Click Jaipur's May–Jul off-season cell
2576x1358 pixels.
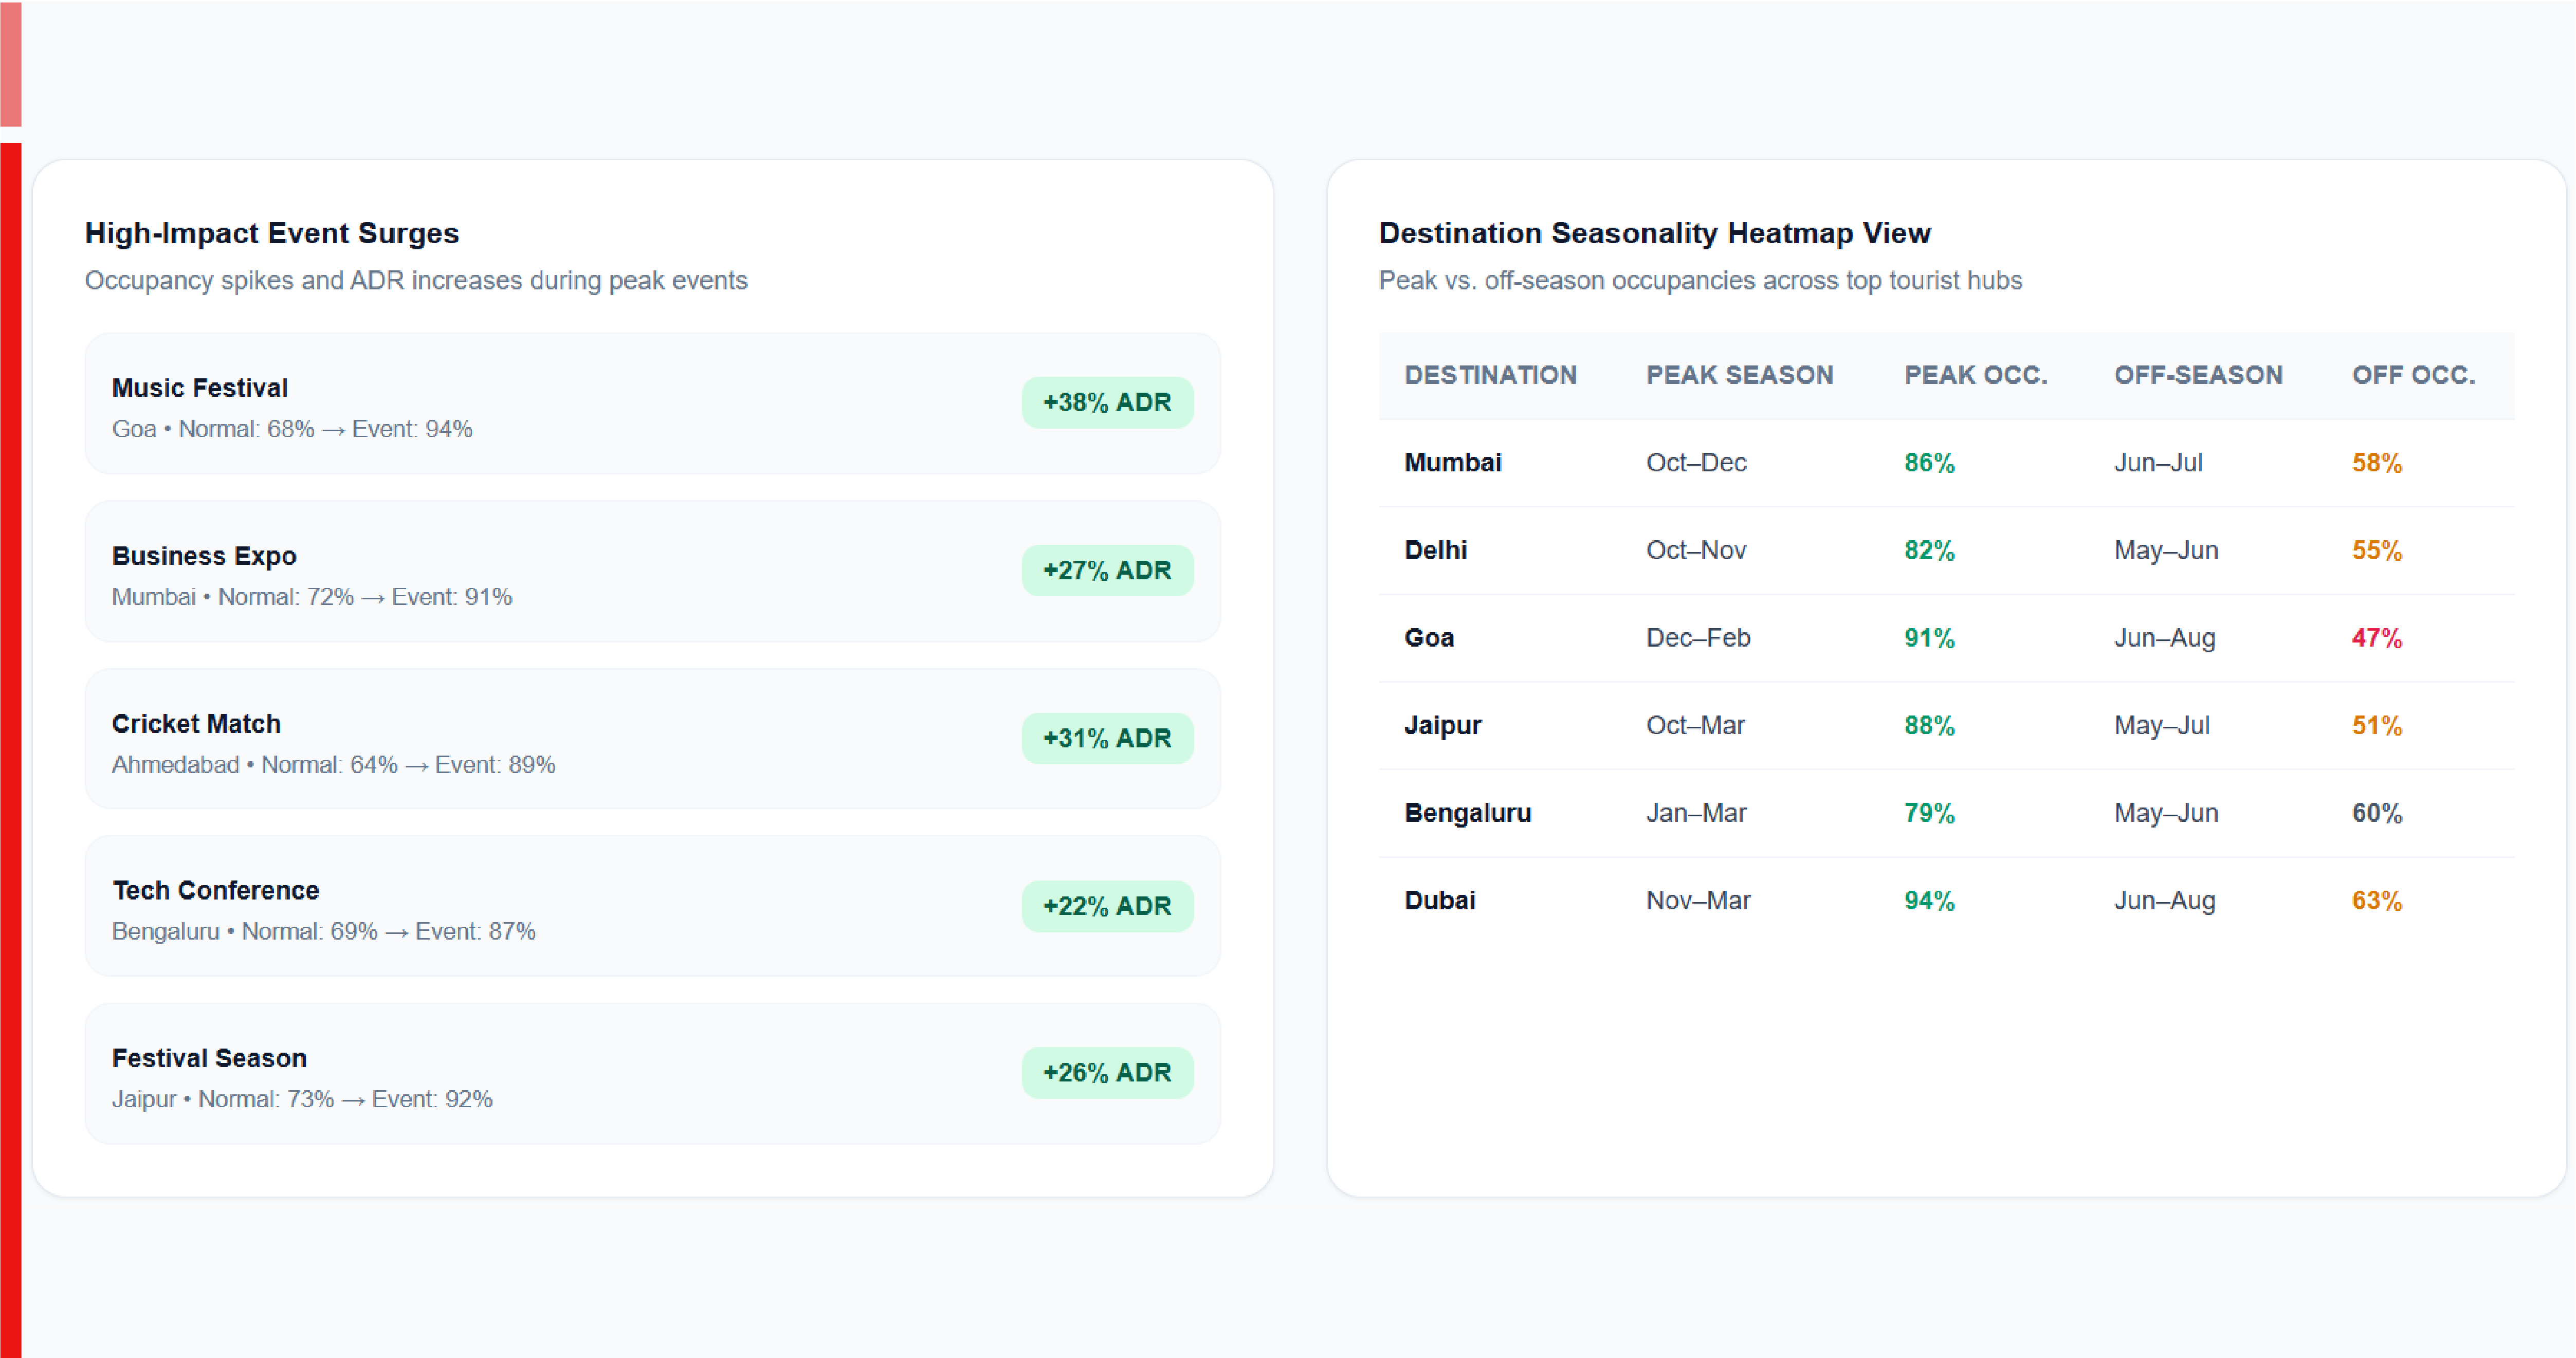pyautogui.click(x=2161, y=726)
